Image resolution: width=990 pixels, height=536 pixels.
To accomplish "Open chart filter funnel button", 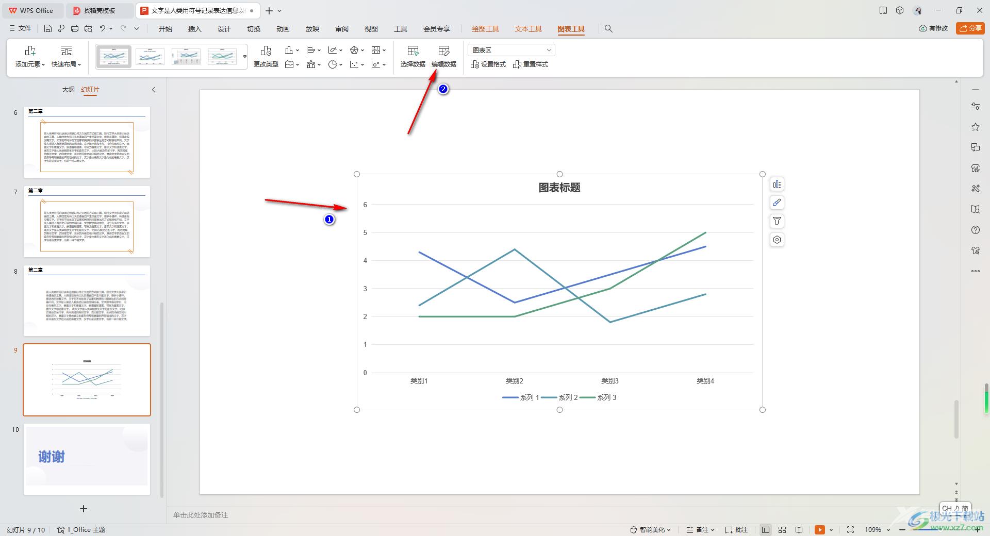I will coord(777,221).
